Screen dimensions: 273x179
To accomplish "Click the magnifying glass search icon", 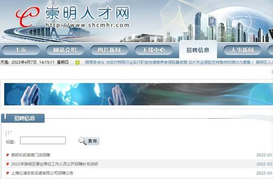I will pos(82,141).
